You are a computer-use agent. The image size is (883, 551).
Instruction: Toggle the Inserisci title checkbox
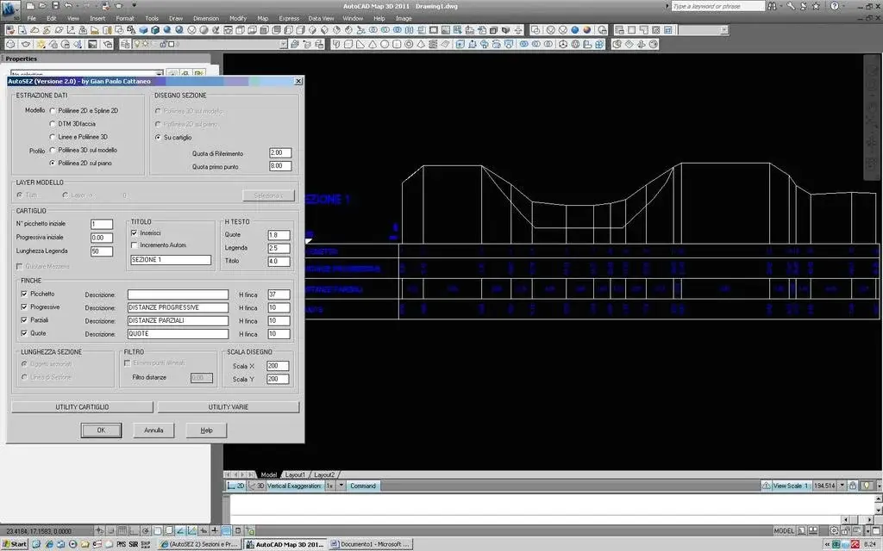pos(134,232)
